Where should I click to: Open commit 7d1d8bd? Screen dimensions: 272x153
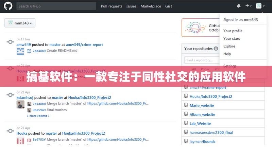39,104
